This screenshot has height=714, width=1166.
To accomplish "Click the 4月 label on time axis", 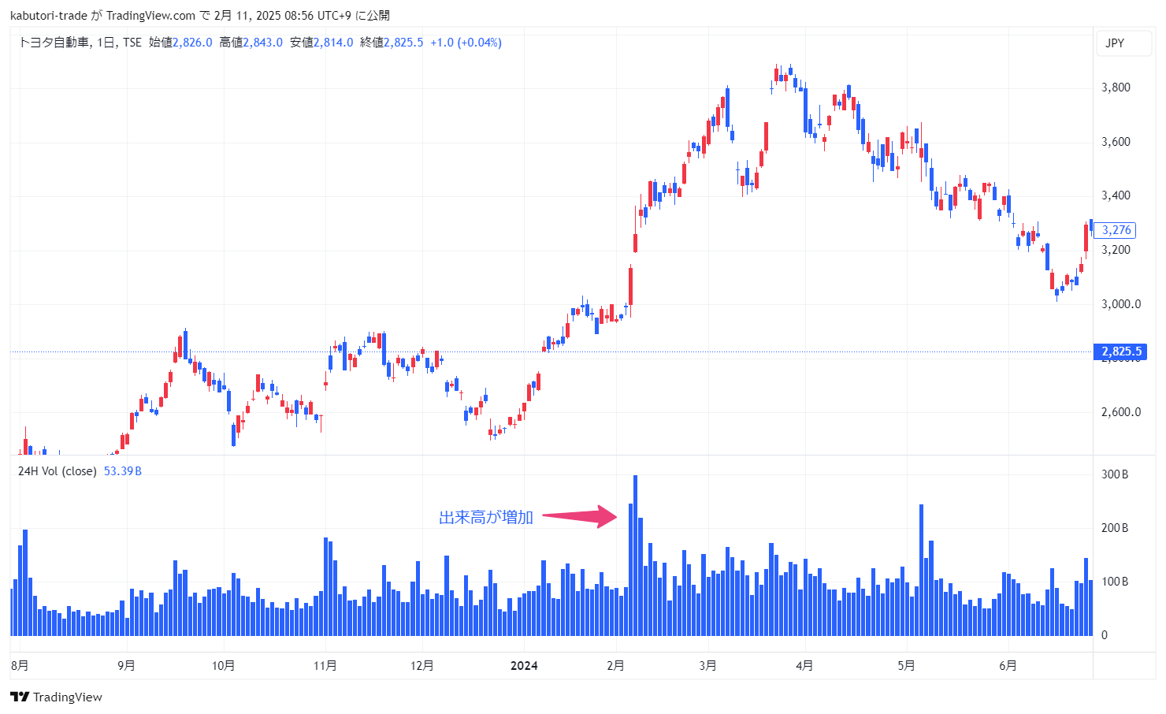I will pos(804,666).
